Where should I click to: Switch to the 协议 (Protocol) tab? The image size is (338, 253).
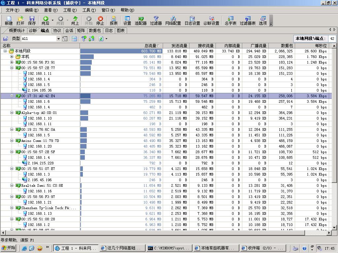pyautogui.click(x=57, y=31)
